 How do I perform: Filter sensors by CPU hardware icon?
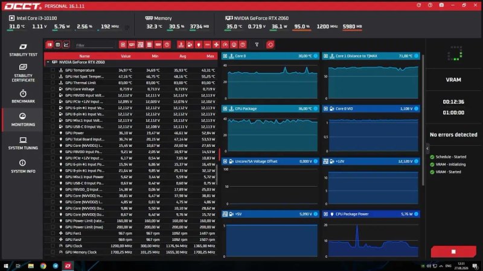pyautogui.click(x=123, y=45)
